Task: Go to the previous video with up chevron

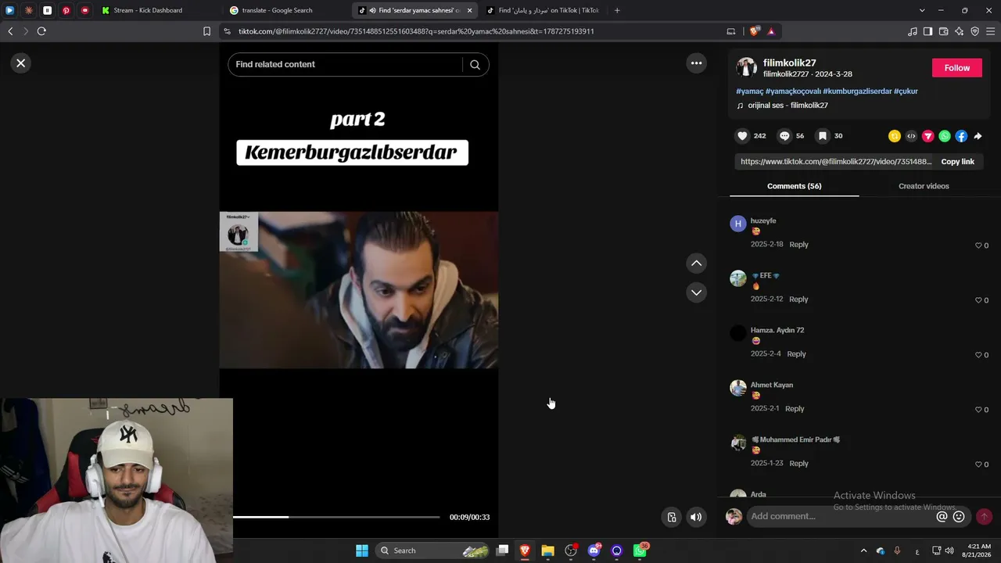Action: tap(696, 264)
